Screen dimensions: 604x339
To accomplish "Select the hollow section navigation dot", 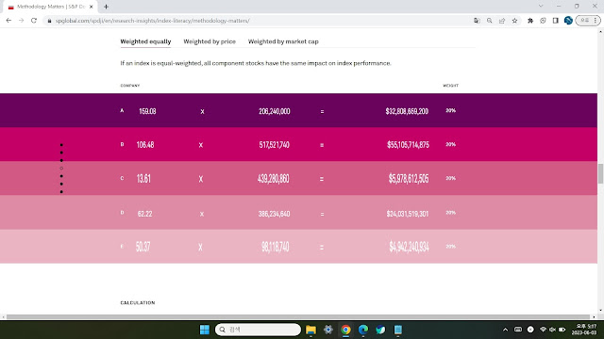I will click(61, 168).
